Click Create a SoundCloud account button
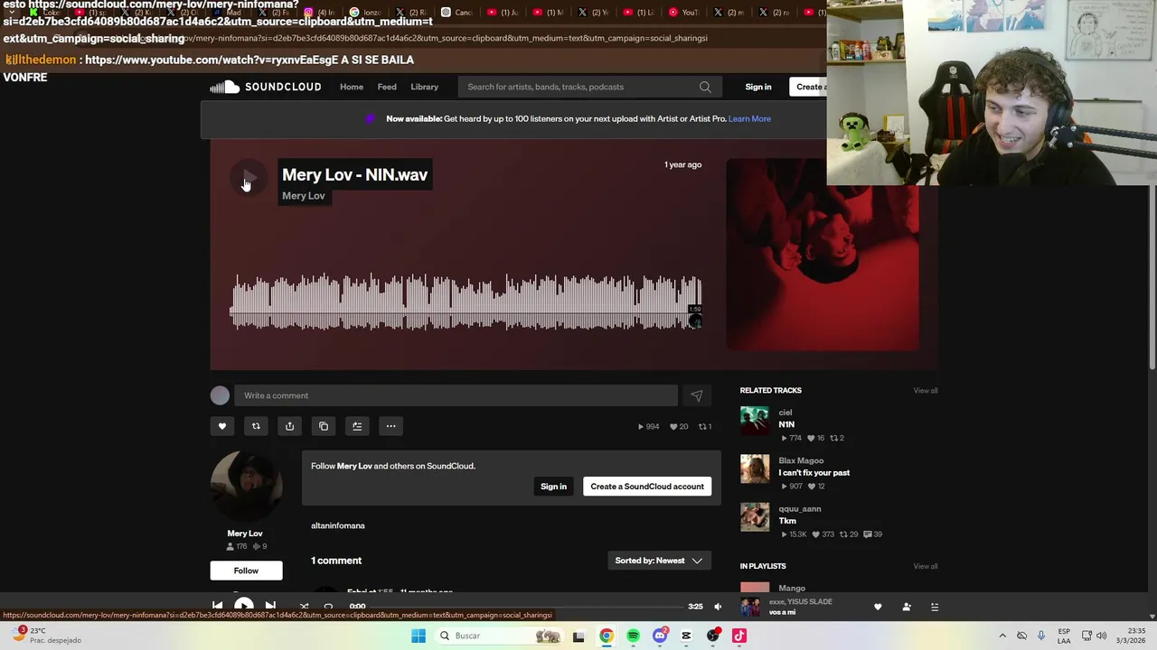Viewport: 1157px width, 650px height. click(x=647, y=487)
